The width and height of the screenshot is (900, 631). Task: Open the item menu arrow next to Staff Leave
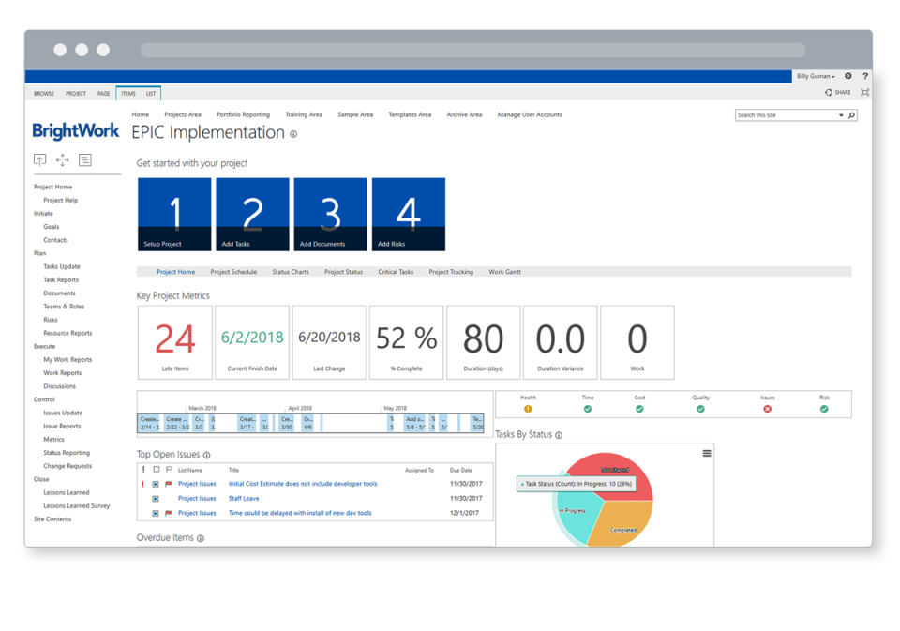(155, 499)
